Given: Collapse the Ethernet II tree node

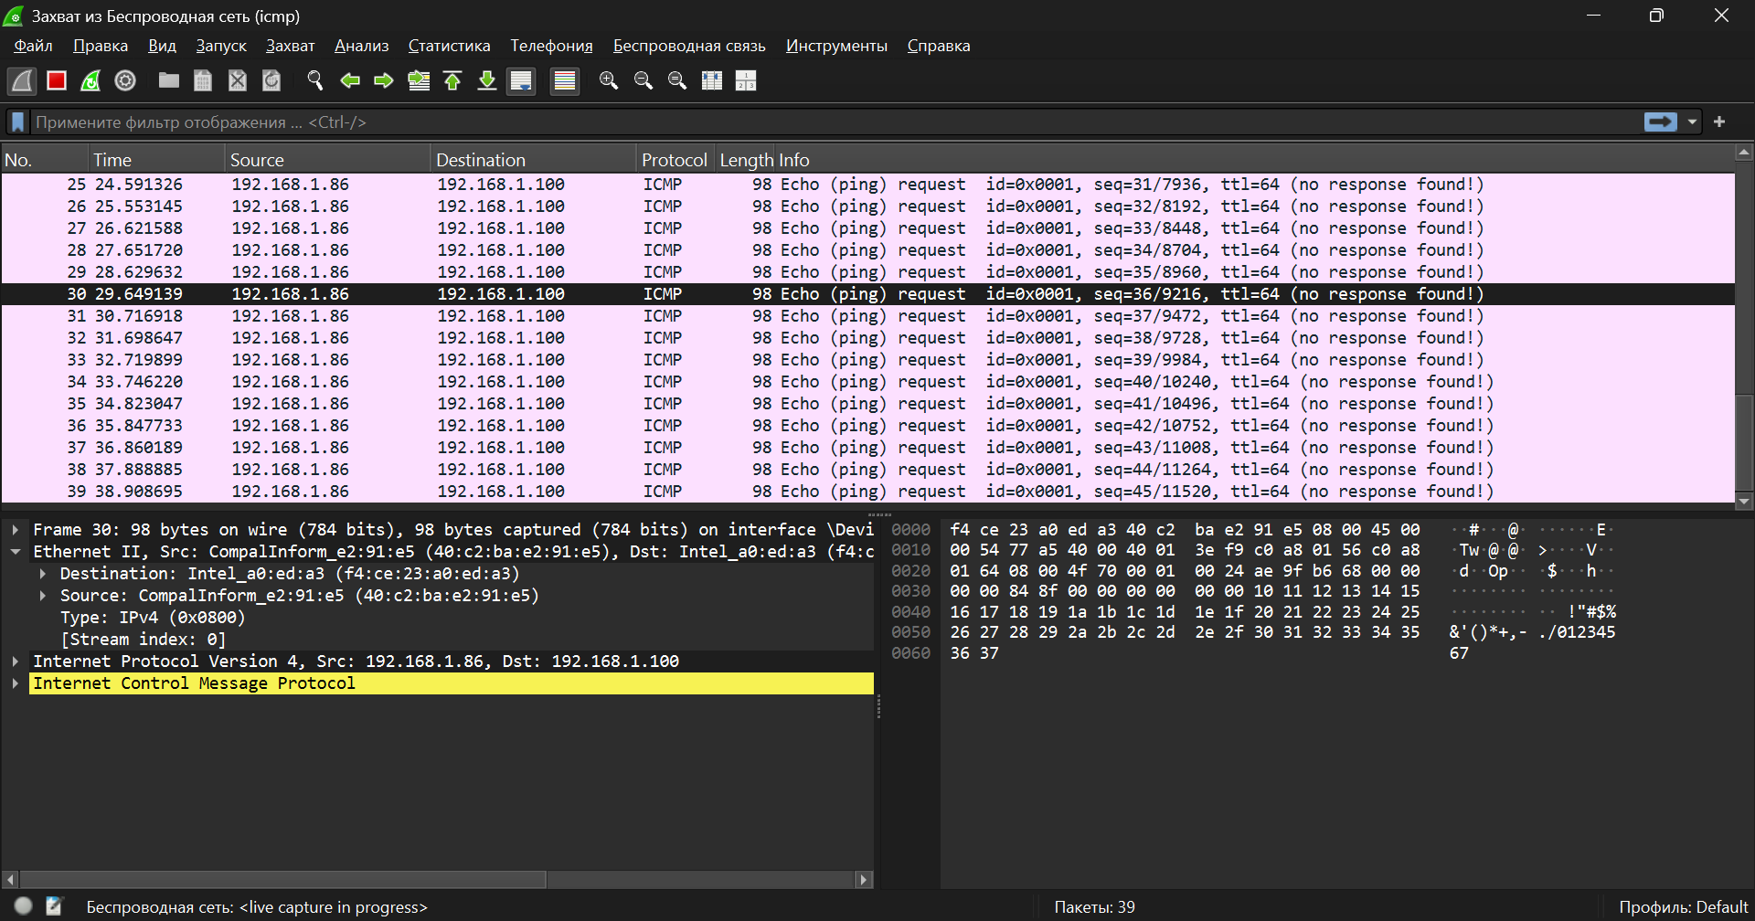Looking at the screenshot, I should [x=16, y=552].
